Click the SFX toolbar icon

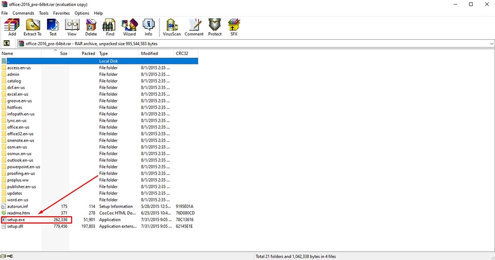click(x=234, y=27)
